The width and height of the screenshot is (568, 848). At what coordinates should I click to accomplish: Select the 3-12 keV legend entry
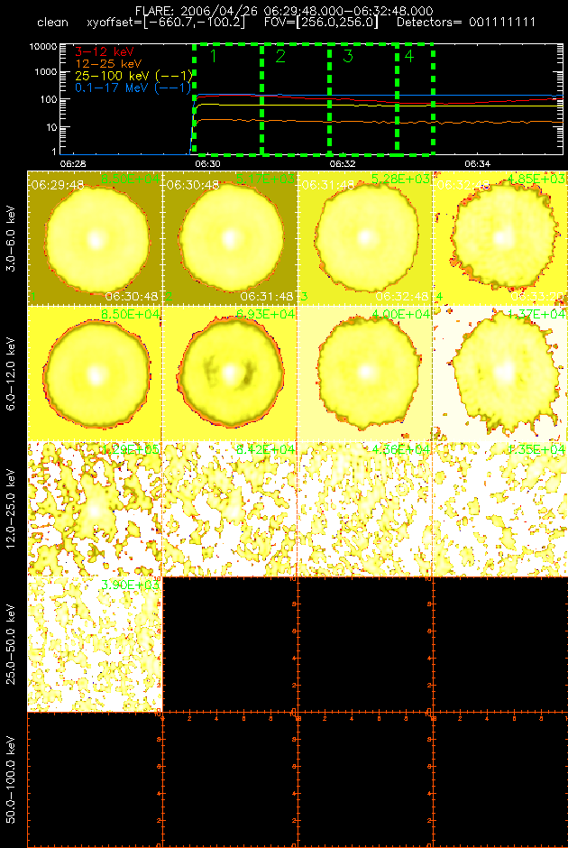pyautogui.click(x=104, y=52)
